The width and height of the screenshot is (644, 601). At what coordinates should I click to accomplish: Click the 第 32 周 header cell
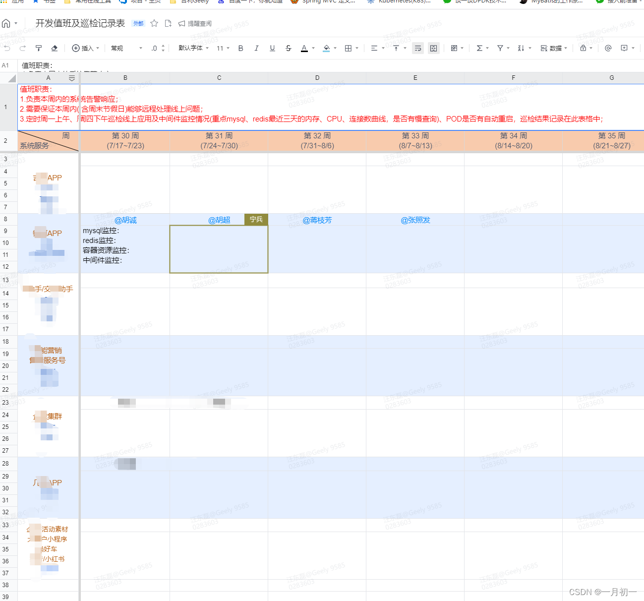(317, 141)
